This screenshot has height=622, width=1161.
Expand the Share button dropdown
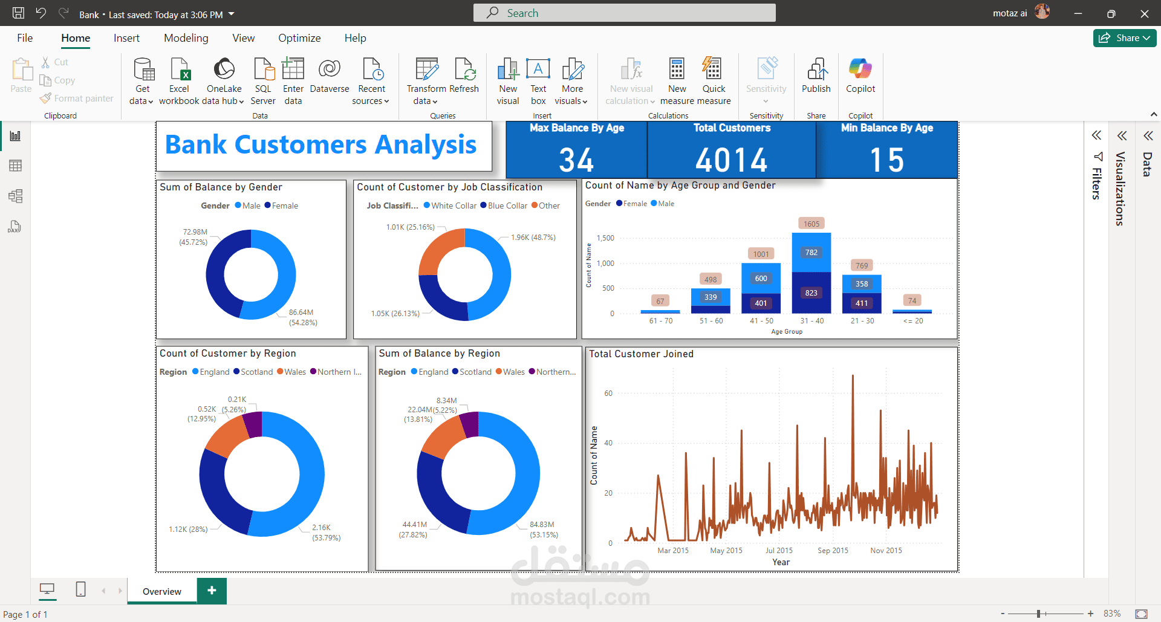click(1146, 37)
